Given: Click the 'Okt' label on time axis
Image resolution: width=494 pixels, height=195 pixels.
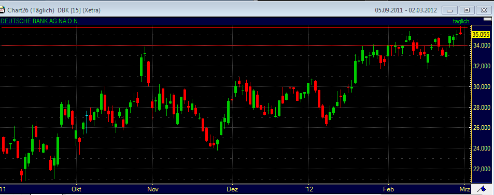Looking at the screenshot, I should click(76, 189).
